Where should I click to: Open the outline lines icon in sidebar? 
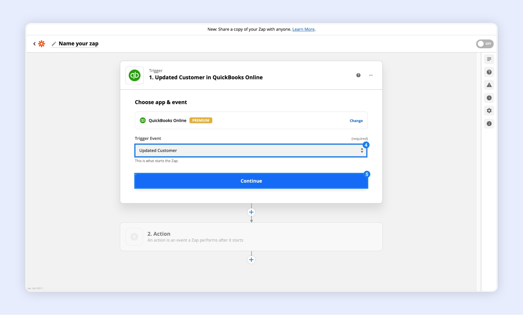[489, 59]
